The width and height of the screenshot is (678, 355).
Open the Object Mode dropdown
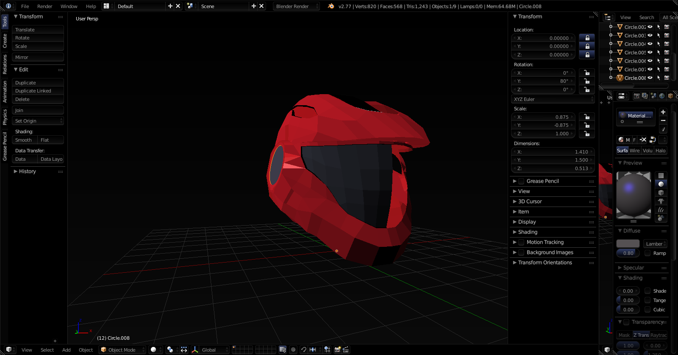click(x=122, y=349)
